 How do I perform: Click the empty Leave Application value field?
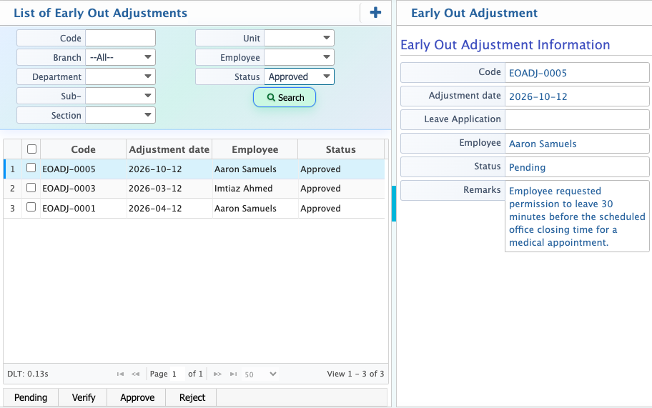point(577,119)
